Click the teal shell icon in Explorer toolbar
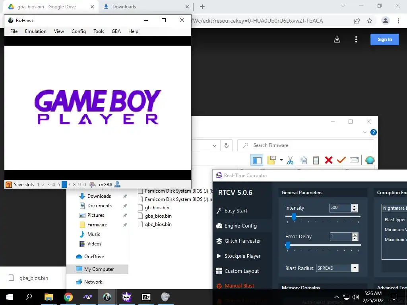Viewport: 407px width, 305px height. tap(370, 160)
